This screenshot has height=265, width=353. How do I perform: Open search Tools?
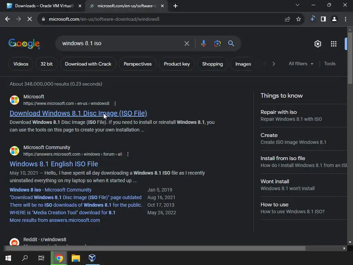[330, 64]
